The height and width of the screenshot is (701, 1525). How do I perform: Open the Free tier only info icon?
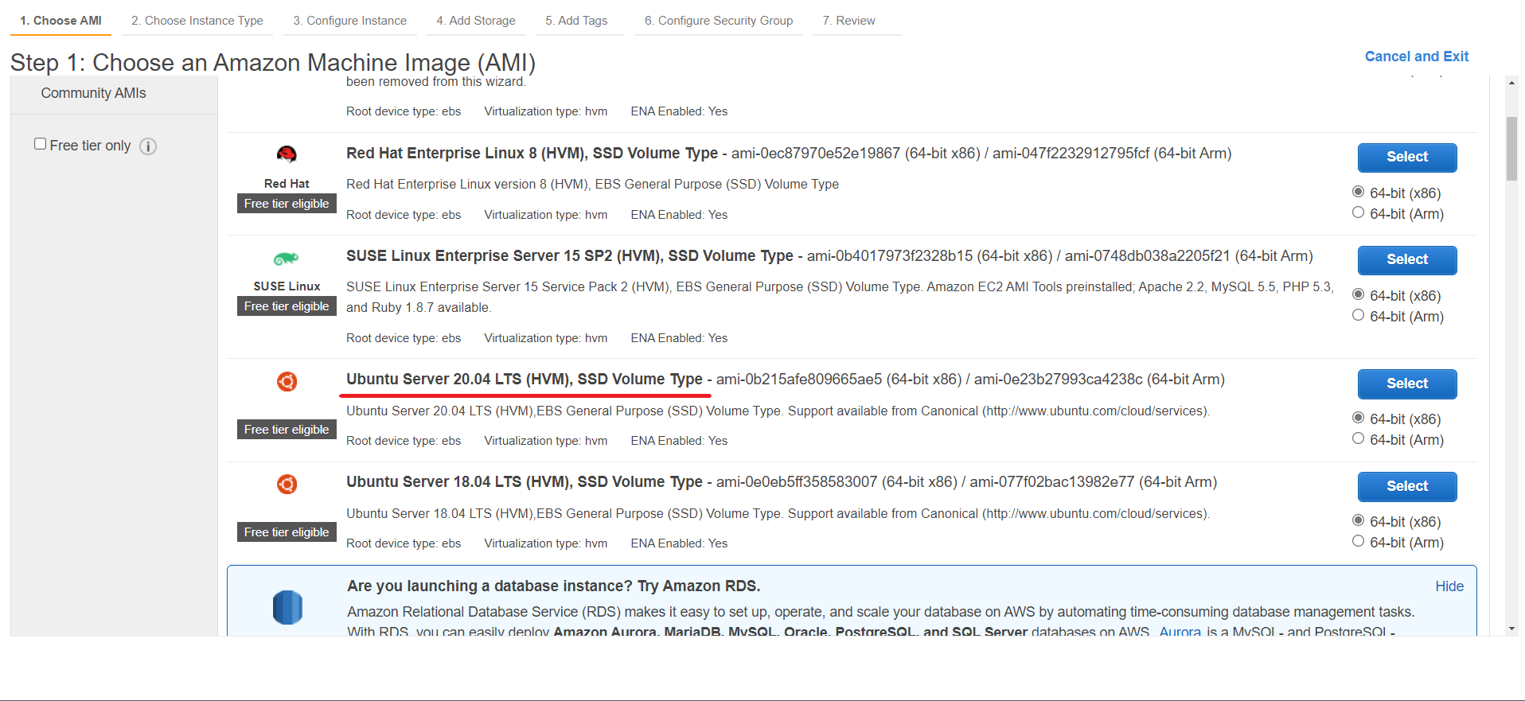point(148,146)
